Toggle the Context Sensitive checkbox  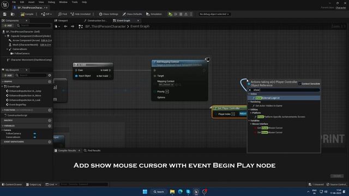coord(300,84)
